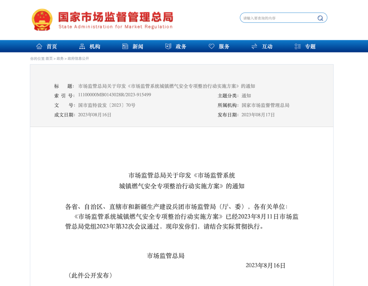This screenshot has height=286, width=368.
Task: Click the list icon beside 专题
Action: [297, 46]
